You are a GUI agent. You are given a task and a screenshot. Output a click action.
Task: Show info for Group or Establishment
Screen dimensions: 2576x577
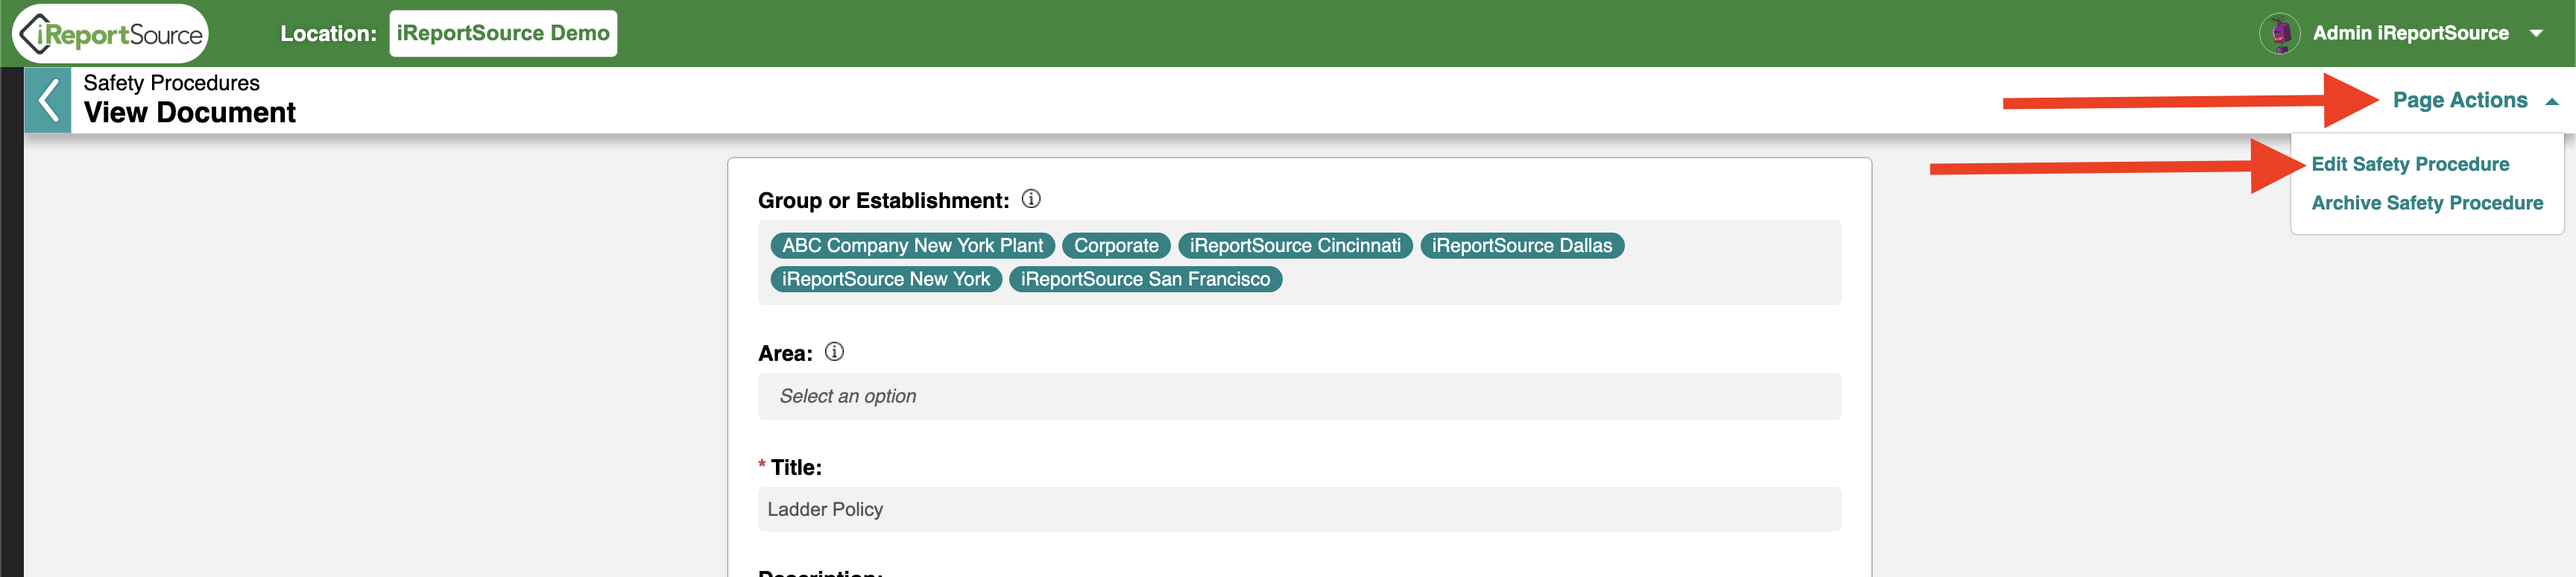[x=1031, y=199]
